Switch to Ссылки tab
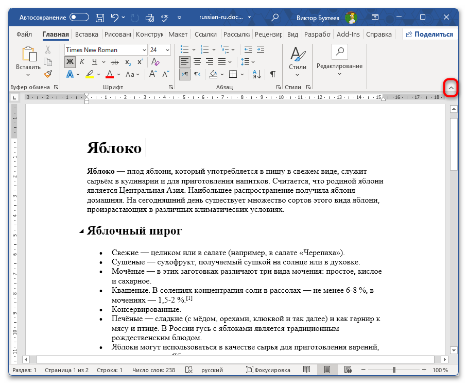The image size is (467, 384). tap(205, 35)
